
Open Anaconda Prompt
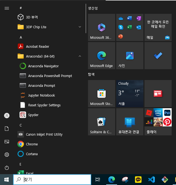50,86
